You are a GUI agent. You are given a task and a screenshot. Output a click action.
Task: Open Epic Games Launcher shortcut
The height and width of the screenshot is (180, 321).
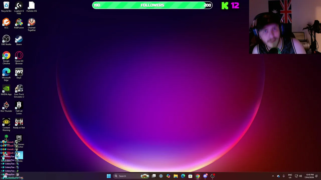click(x=19, y=141)
